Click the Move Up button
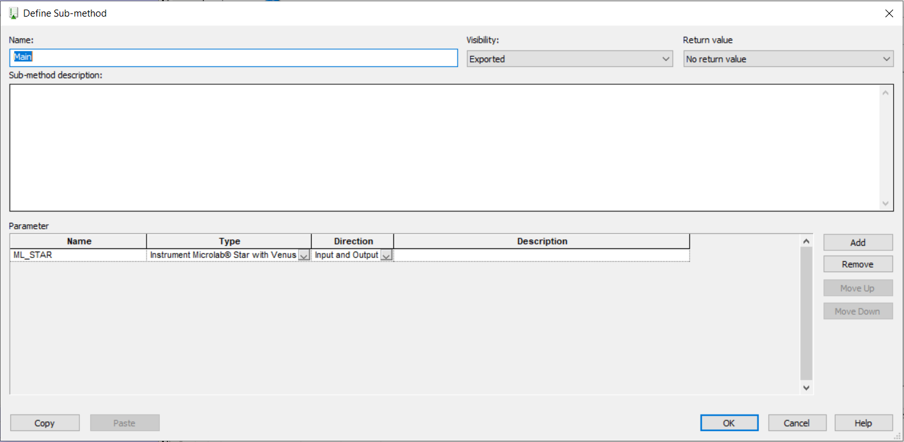Image resolution: width=904 pixels, height=442 pixels. tap(858, 289)
